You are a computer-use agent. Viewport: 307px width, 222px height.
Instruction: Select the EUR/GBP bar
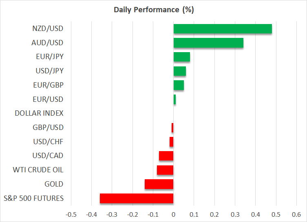[179, 85]
